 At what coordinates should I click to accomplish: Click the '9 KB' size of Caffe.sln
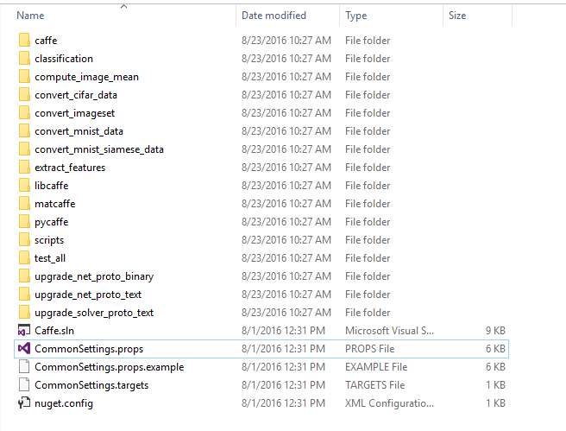tap(495, 330)
